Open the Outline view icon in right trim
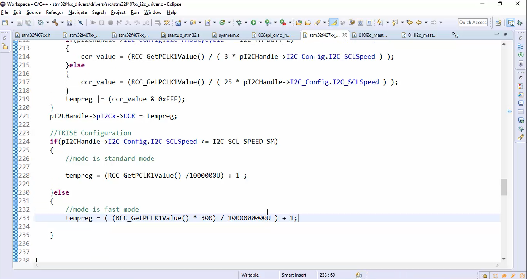This screenshot has width=527, height=279. pos(521,46)
